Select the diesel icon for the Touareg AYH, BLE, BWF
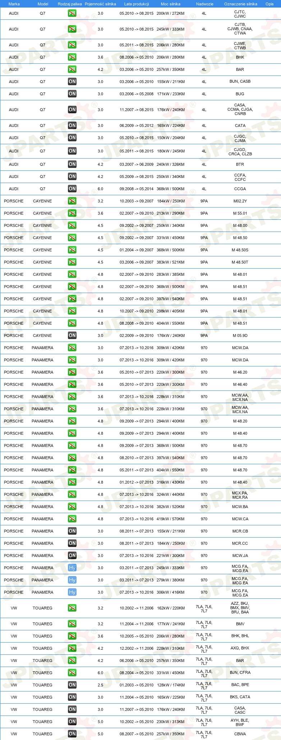This screenshot has height=740, width=281. (x=72, y=722)
